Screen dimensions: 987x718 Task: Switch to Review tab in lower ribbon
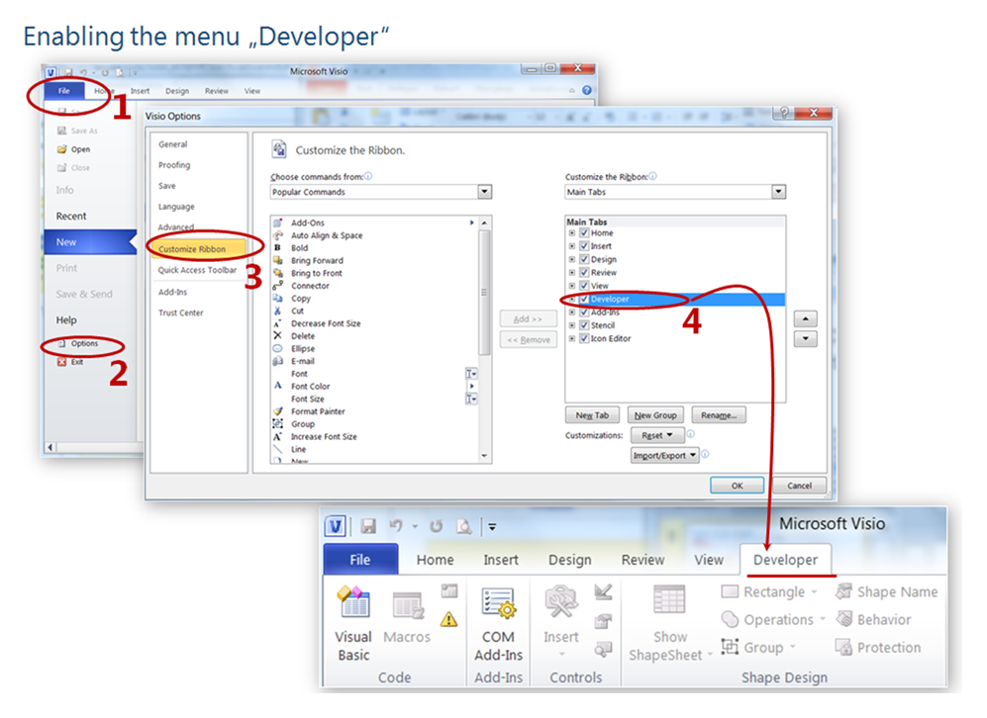(642, 560)
